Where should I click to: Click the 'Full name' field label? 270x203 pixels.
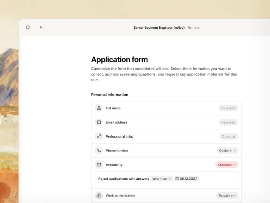113,108
